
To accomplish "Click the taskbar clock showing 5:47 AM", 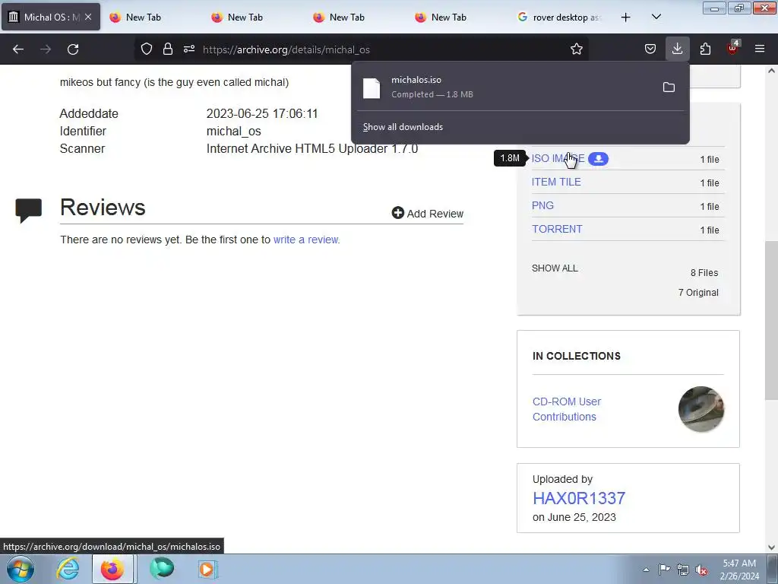I will coord(739,570).
